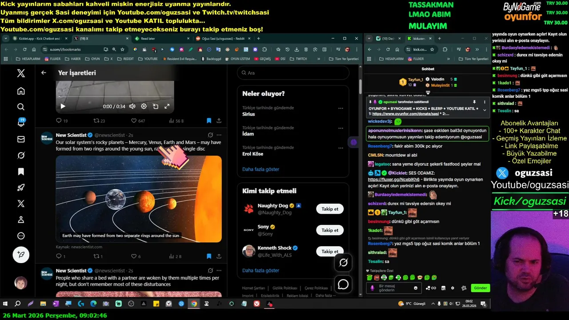This screenshot has height=320, width=569.
Task: Expand hidden bookmarks chevron in the X window
Action: [x=318, y=59]
